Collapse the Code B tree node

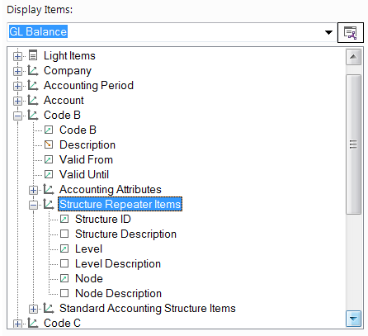[x=17, y=116]
